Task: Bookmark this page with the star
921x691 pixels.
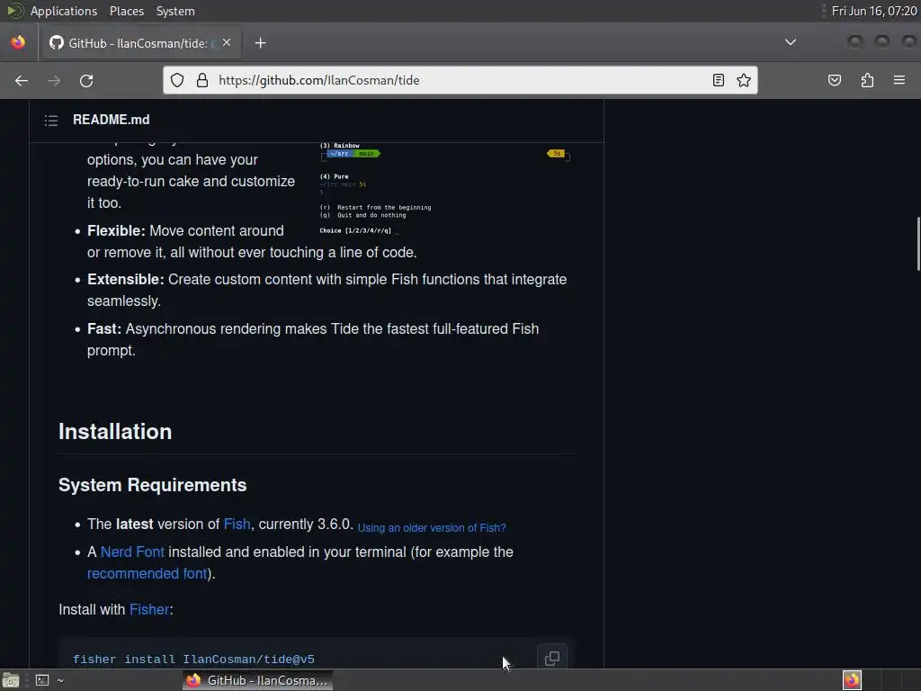Action: coord(744,80)
